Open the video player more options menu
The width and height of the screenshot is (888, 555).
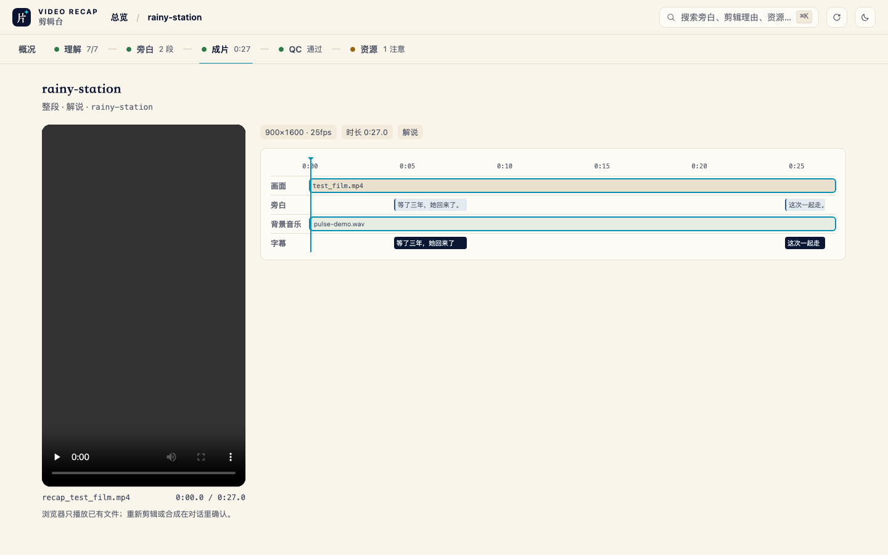pyautogui.click(x=231, y=457)
